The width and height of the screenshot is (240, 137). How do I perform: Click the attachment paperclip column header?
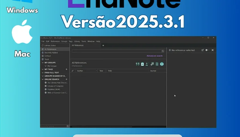pyautogui.click(x=73, y=71)
